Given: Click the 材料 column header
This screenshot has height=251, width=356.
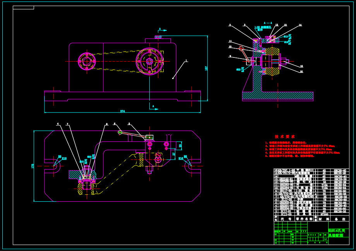Looking at the screenshot, I should point(324,219).
